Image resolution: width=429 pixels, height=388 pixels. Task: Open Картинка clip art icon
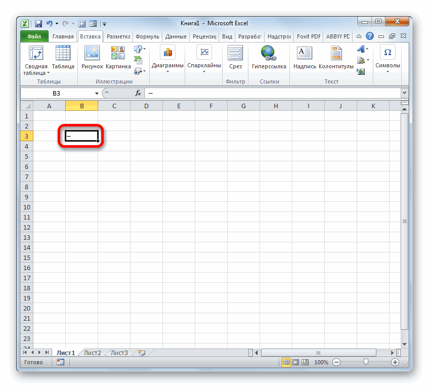click(118, 53)
